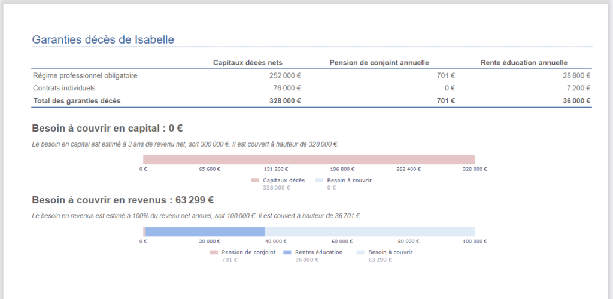613x299 pixels.
Task: Click the Besoin à couvrir en revenus heading
Action: (123, 200)
